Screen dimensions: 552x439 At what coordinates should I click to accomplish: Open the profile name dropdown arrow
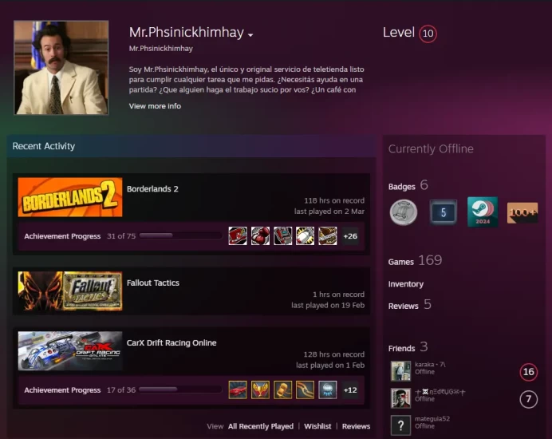(x=250, y=35)
